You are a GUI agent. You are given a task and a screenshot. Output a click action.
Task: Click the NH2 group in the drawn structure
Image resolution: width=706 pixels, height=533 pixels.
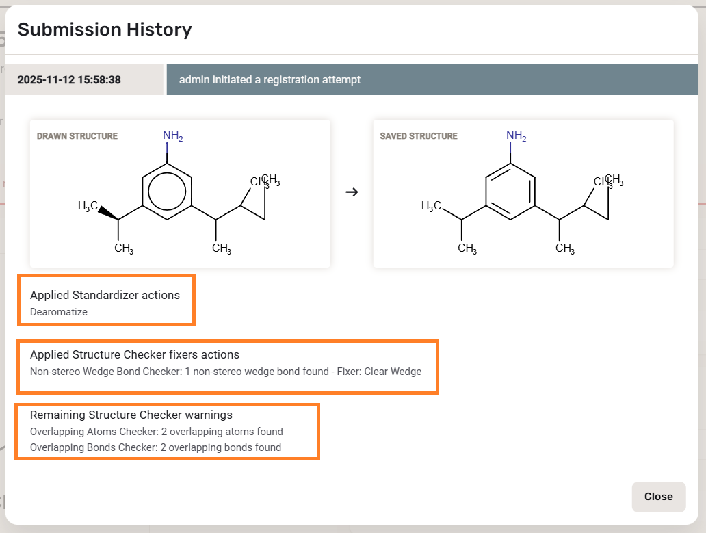(172, 135)
